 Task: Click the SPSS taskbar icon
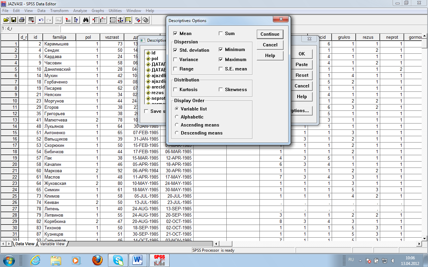[x=159, y=260]
